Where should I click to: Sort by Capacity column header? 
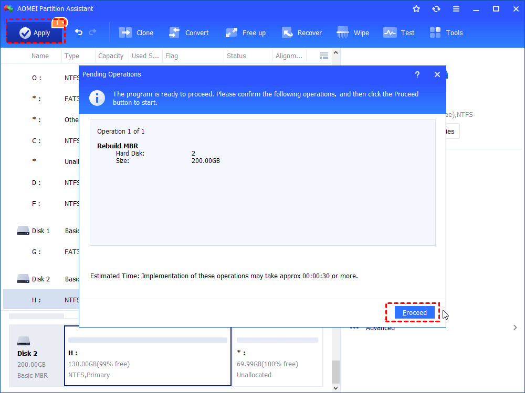pyautogui.click(x=111, y=56)
